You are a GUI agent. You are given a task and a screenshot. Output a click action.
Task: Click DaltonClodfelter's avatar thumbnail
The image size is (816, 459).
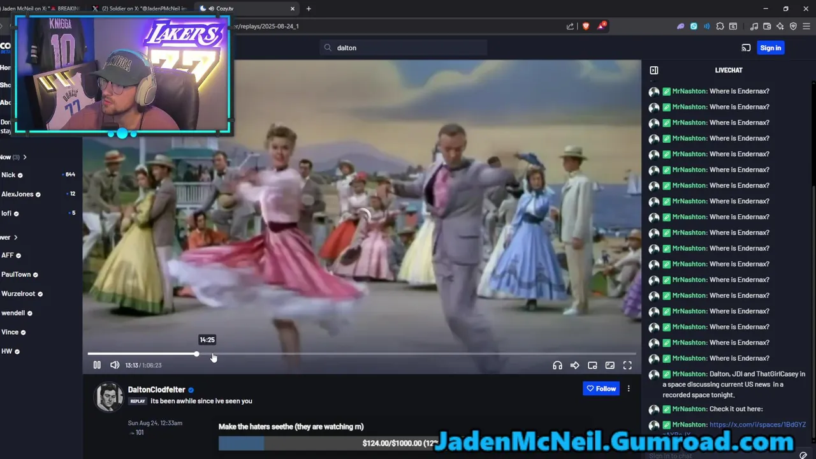[x=108, y=397]
